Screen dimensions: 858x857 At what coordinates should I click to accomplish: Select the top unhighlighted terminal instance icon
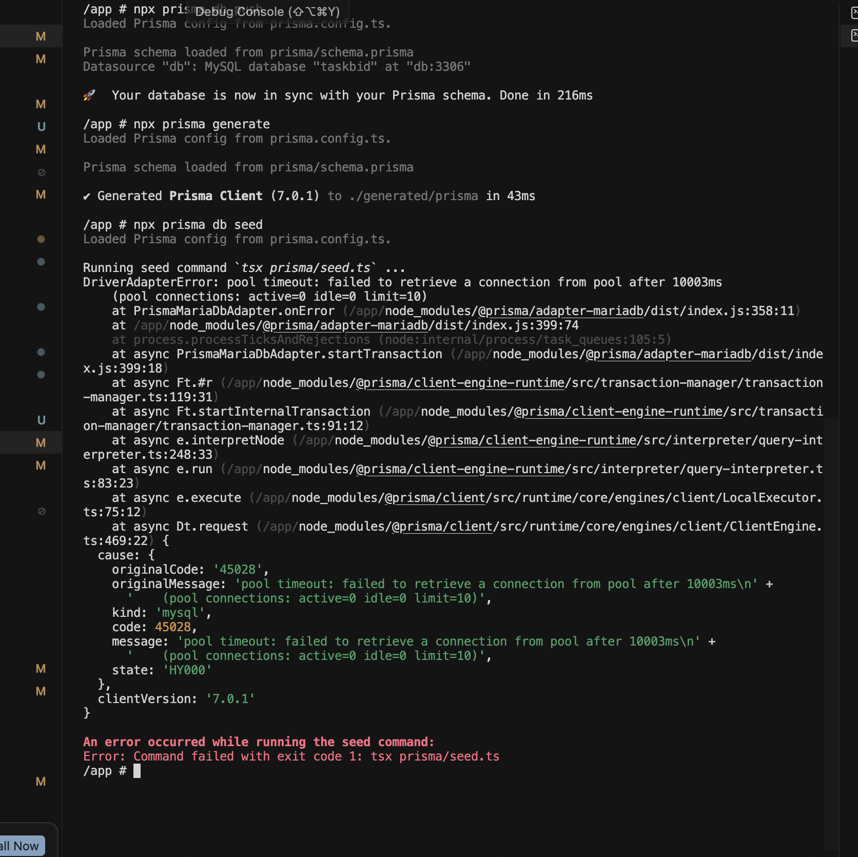click(x=854, y=13)
